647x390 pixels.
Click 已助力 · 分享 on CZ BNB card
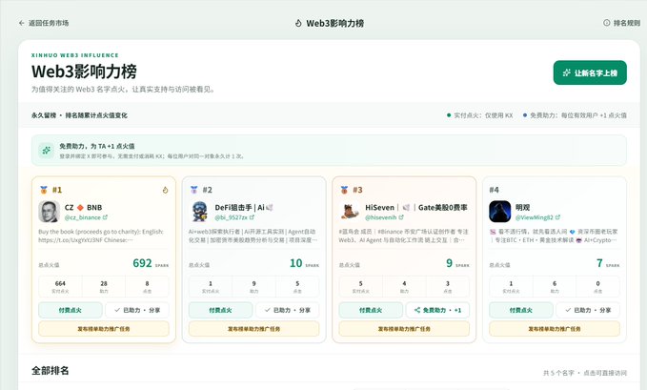click(137, 310)
